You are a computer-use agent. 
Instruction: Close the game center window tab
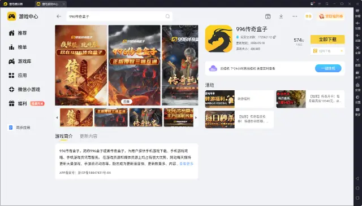63,4
